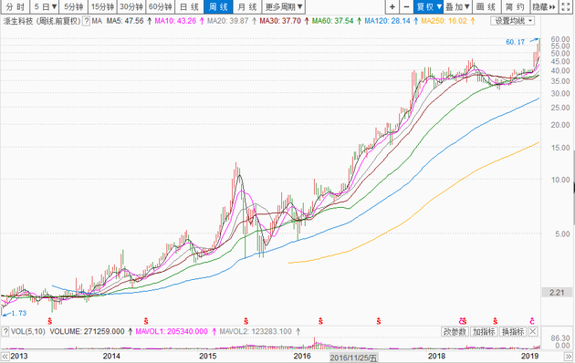Switch to 日线 daily chart
This screenshot has width=575, height=363.
point(190,6)
